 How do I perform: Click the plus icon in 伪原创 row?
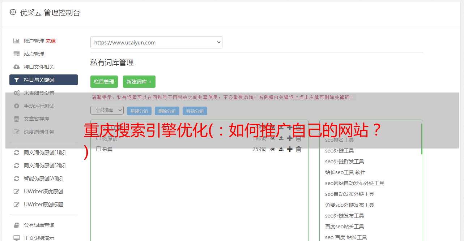[290, 138]
